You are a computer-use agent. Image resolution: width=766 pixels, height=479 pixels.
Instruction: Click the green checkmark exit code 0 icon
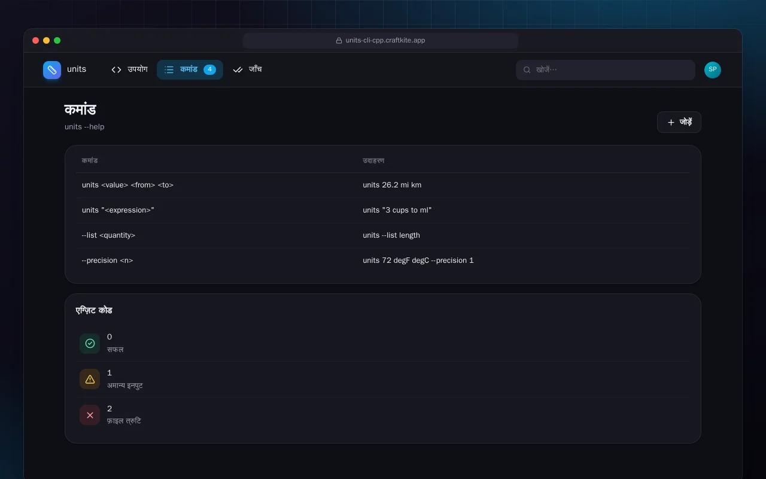point(90,343)
